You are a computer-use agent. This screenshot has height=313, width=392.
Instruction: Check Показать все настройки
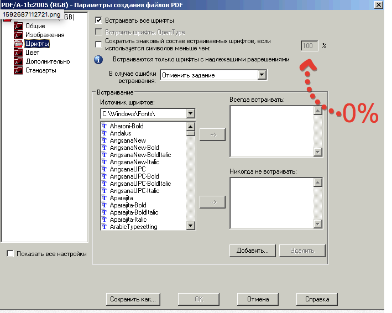point(11,253)
